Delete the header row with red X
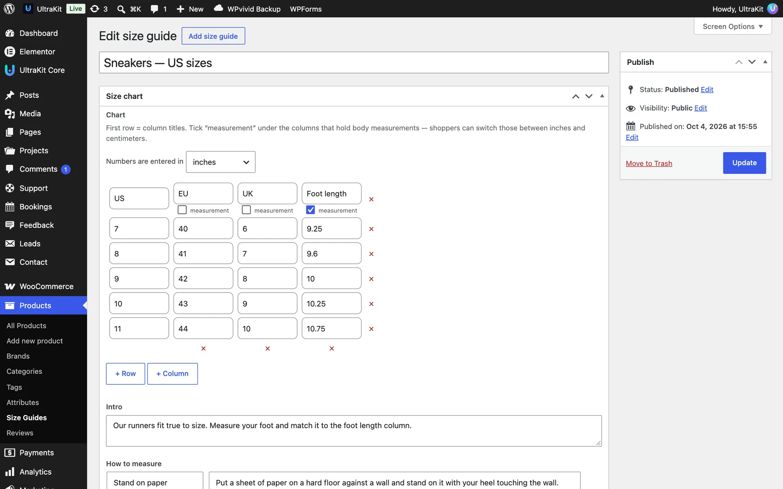Screen dimensions: 783x489 [371, 199]
